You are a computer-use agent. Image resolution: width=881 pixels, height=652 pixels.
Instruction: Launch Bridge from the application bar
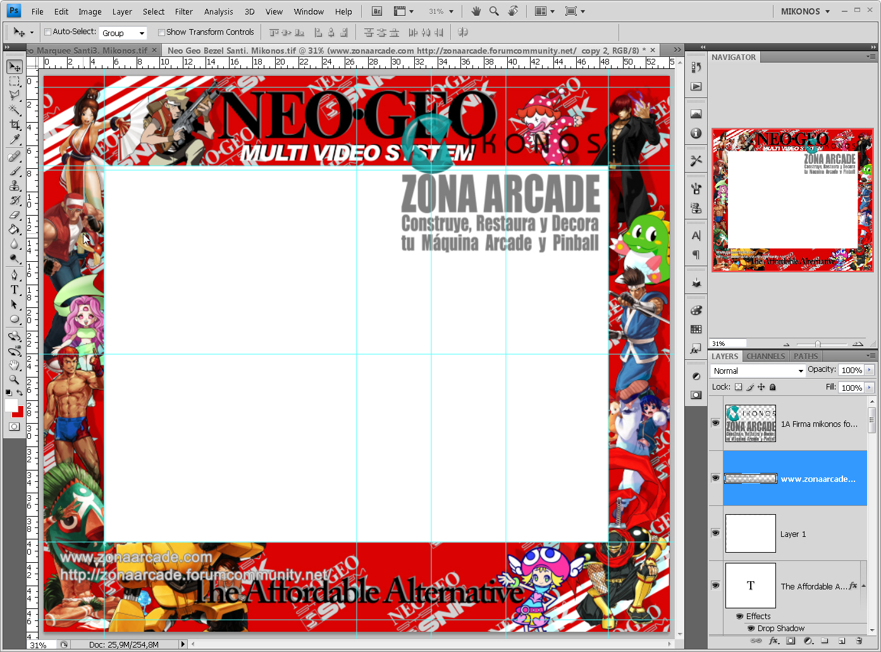click(376, 11)
